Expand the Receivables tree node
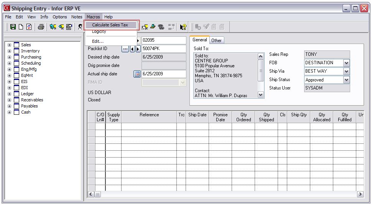Viewport: 372px width, 205px height. (9, 100)
